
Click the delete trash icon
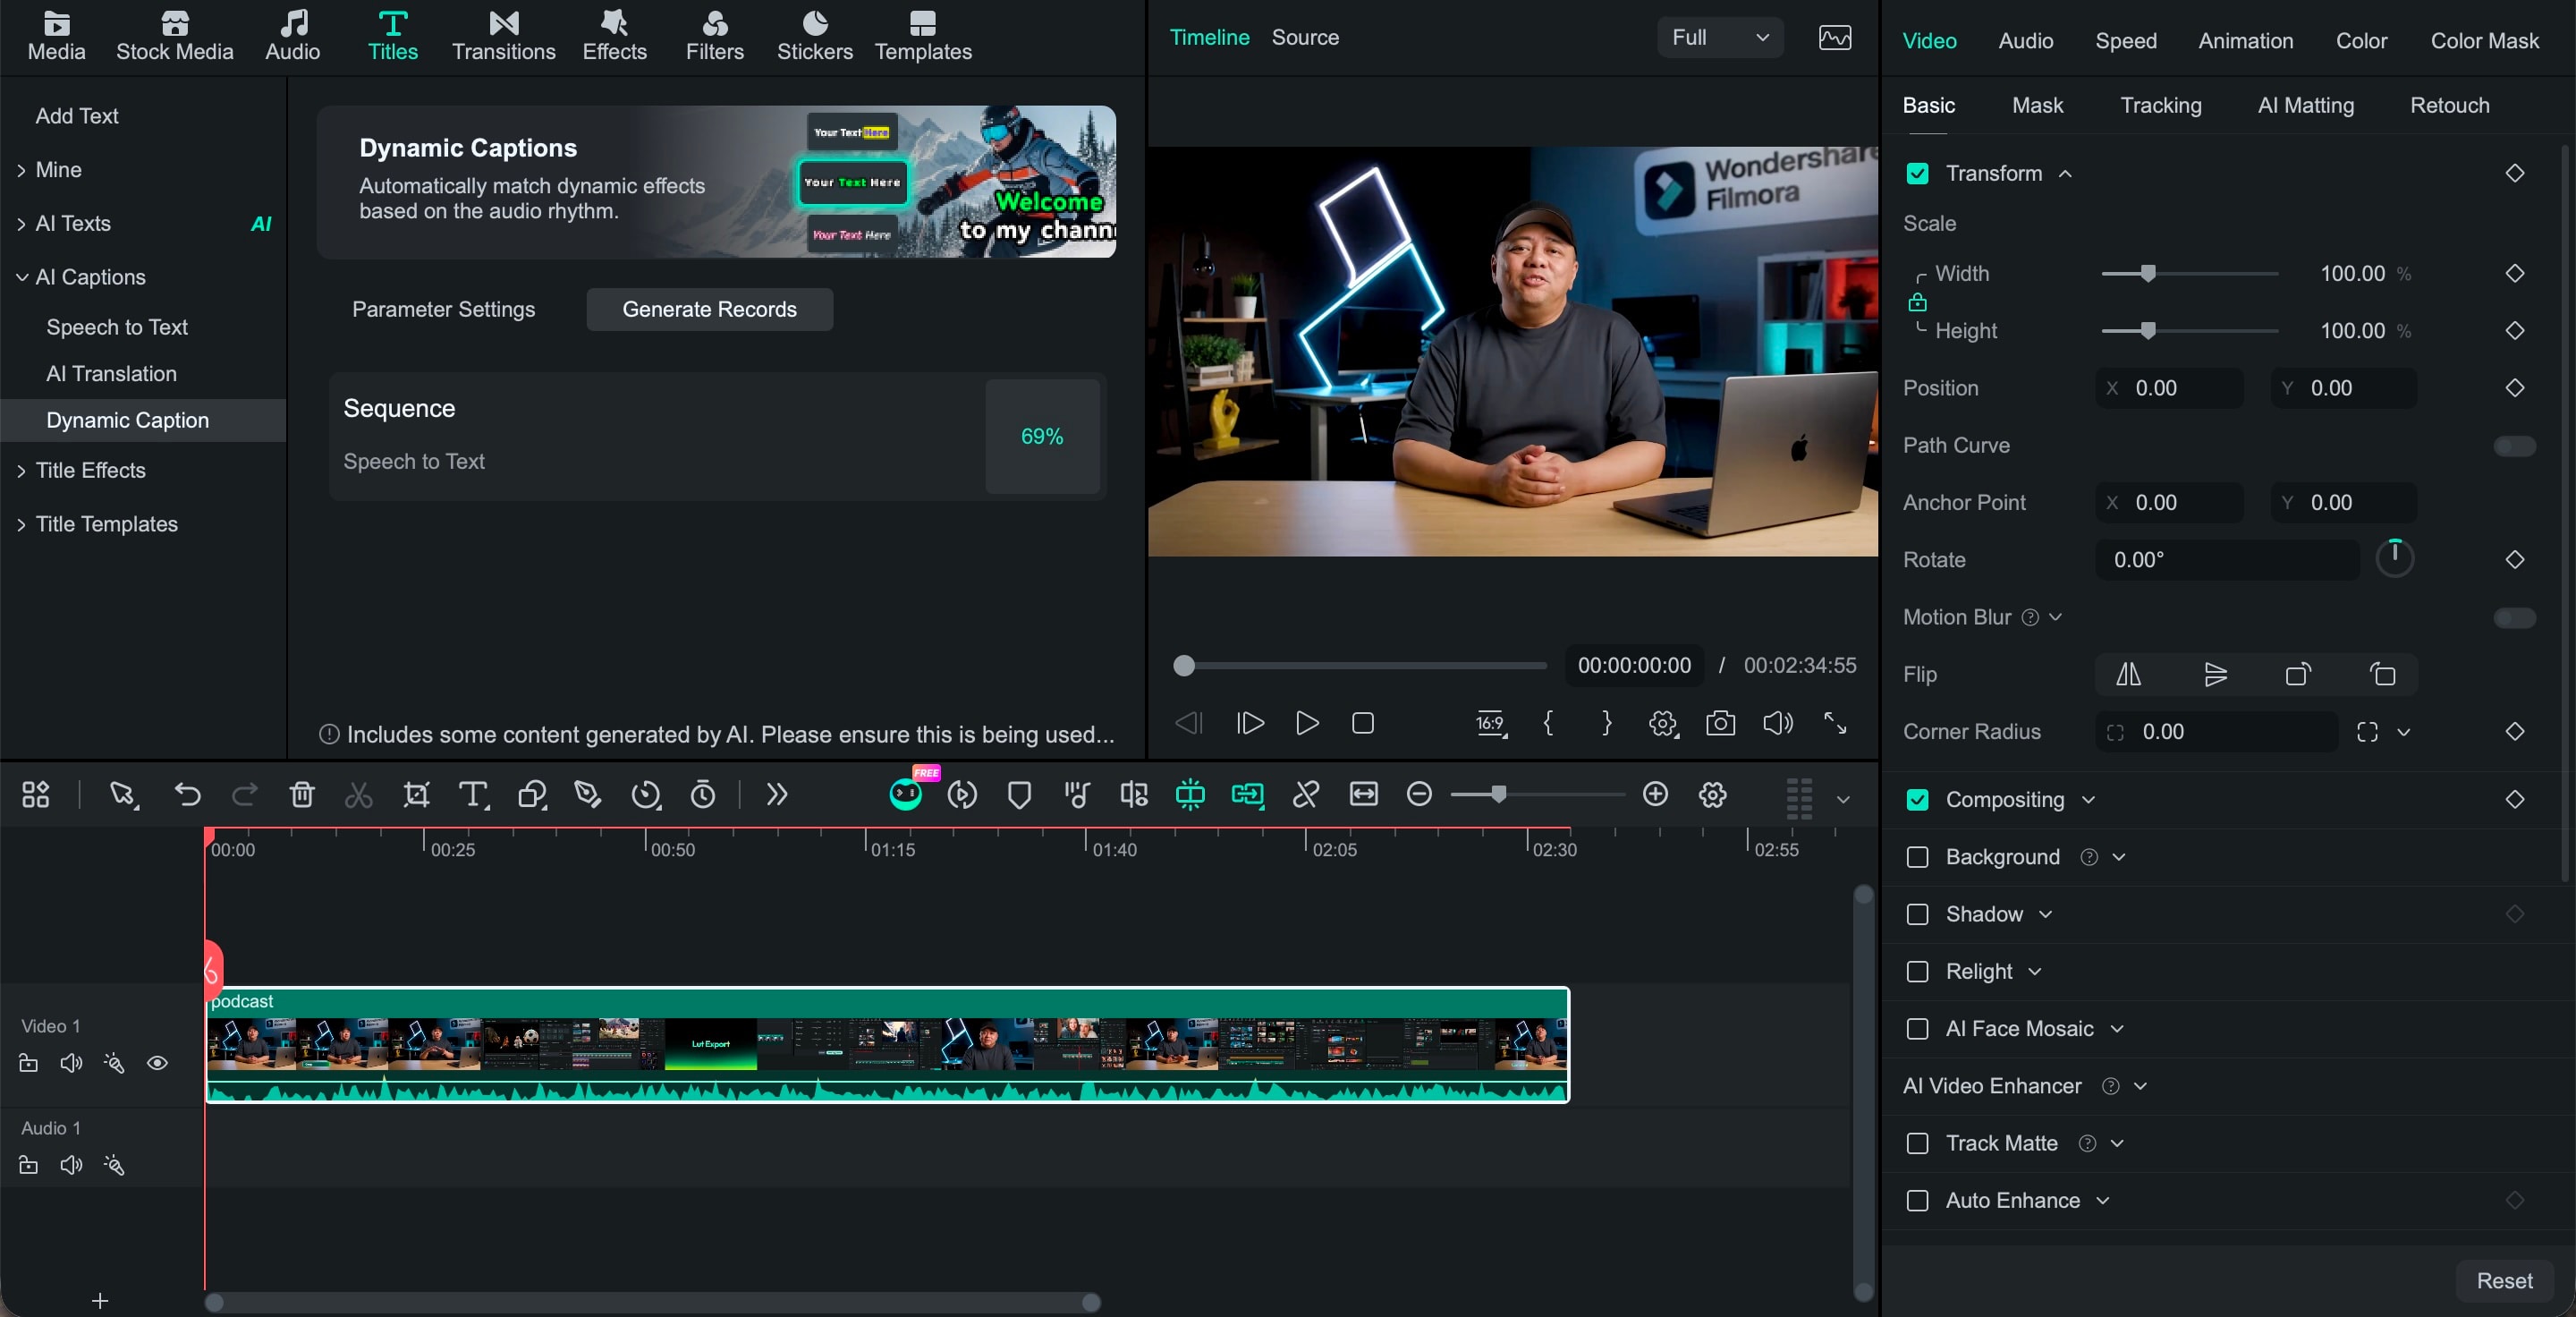[x=302, y=795]
